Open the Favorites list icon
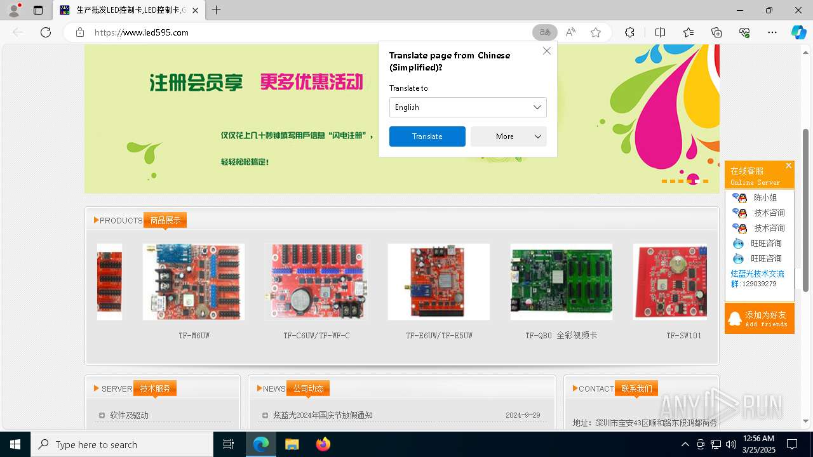Viewport: 813px width, 457px height. coord(689,32)
